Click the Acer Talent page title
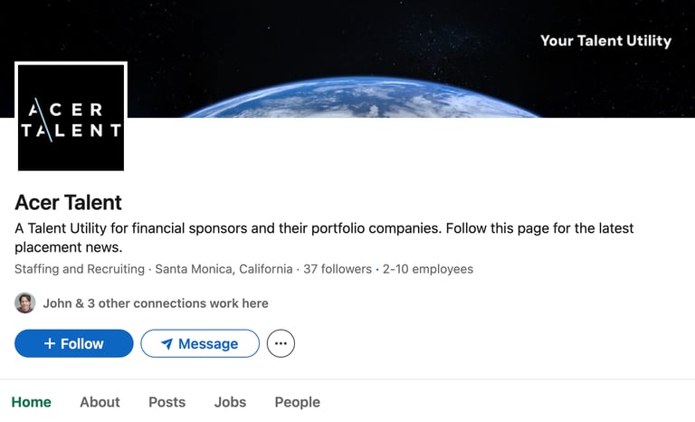695x422 pixels. [68, 202]
